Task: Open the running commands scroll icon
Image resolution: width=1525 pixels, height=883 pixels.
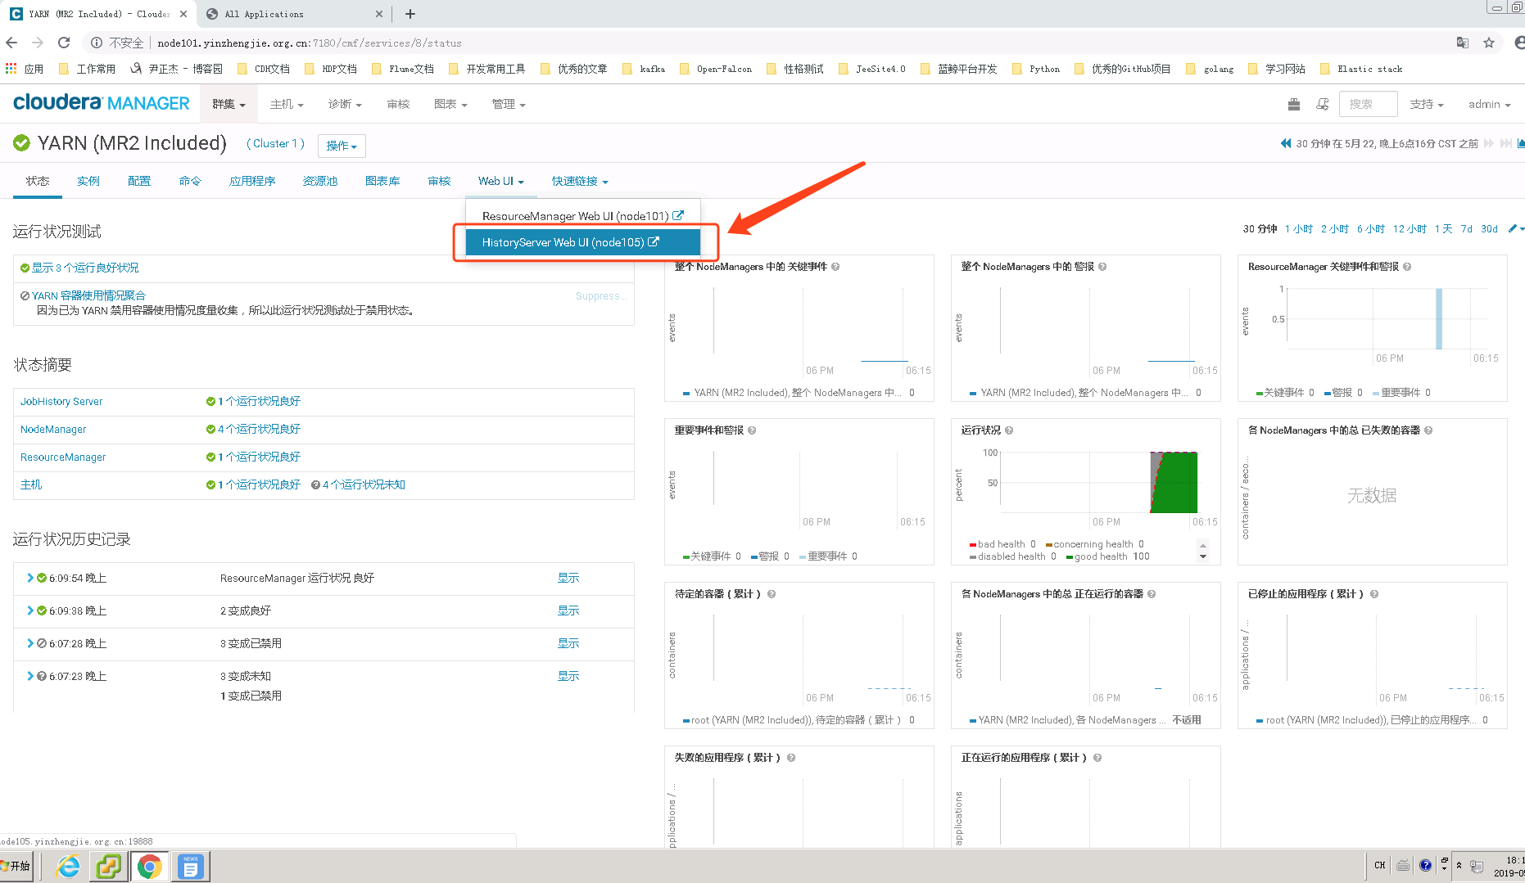Action: click(x=1322, y=104)
